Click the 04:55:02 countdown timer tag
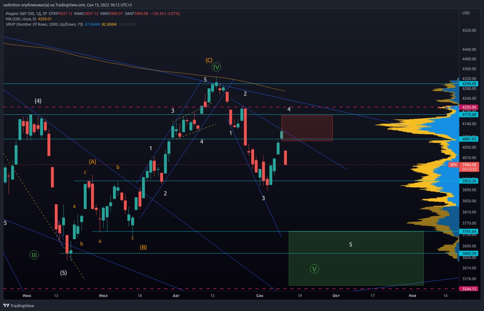 click(x=468, y=169)
